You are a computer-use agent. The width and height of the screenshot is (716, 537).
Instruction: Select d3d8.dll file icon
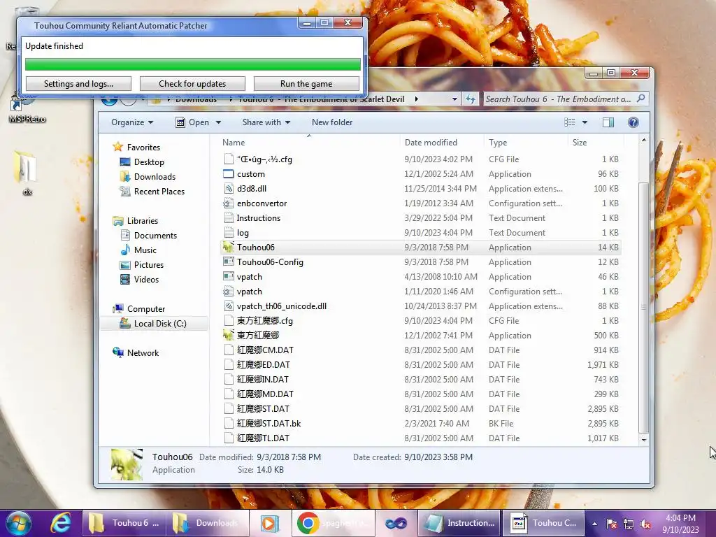coord(229,189)
